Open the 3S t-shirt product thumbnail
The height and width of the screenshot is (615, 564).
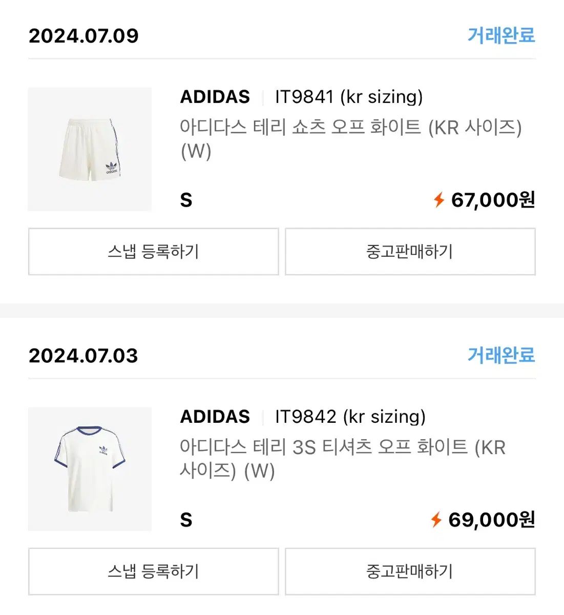(x=90, y=469)
